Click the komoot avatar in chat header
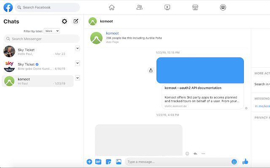 93,21
